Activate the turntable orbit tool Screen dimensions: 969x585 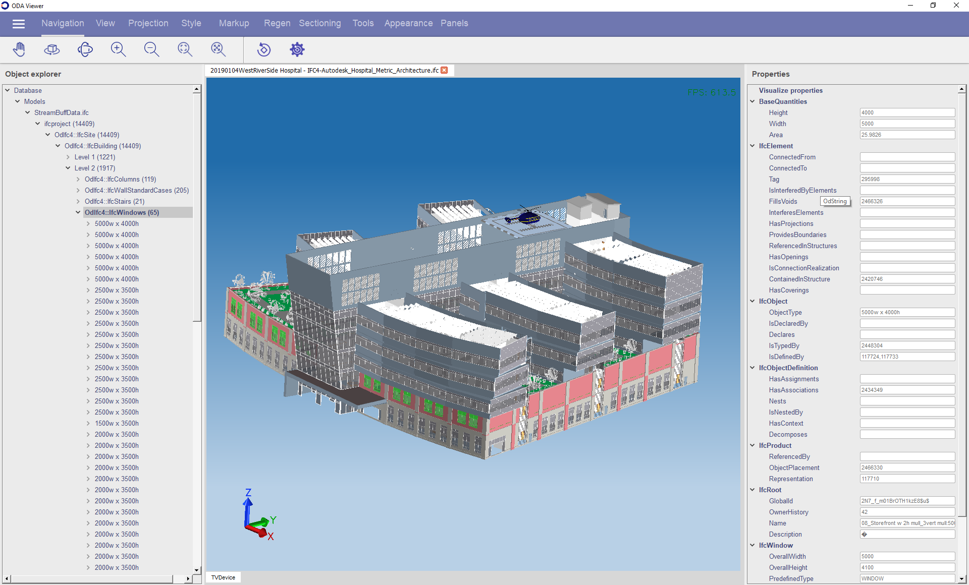52,49
